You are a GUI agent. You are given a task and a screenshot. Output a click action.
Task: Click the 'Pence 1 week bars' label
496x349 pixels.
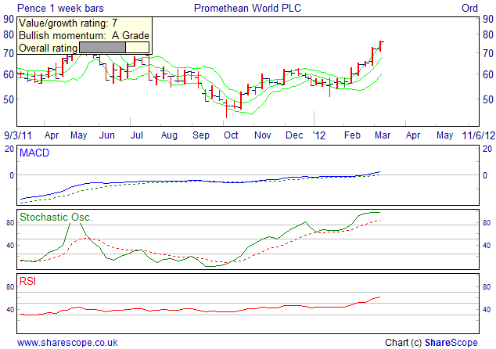(60, 9)
